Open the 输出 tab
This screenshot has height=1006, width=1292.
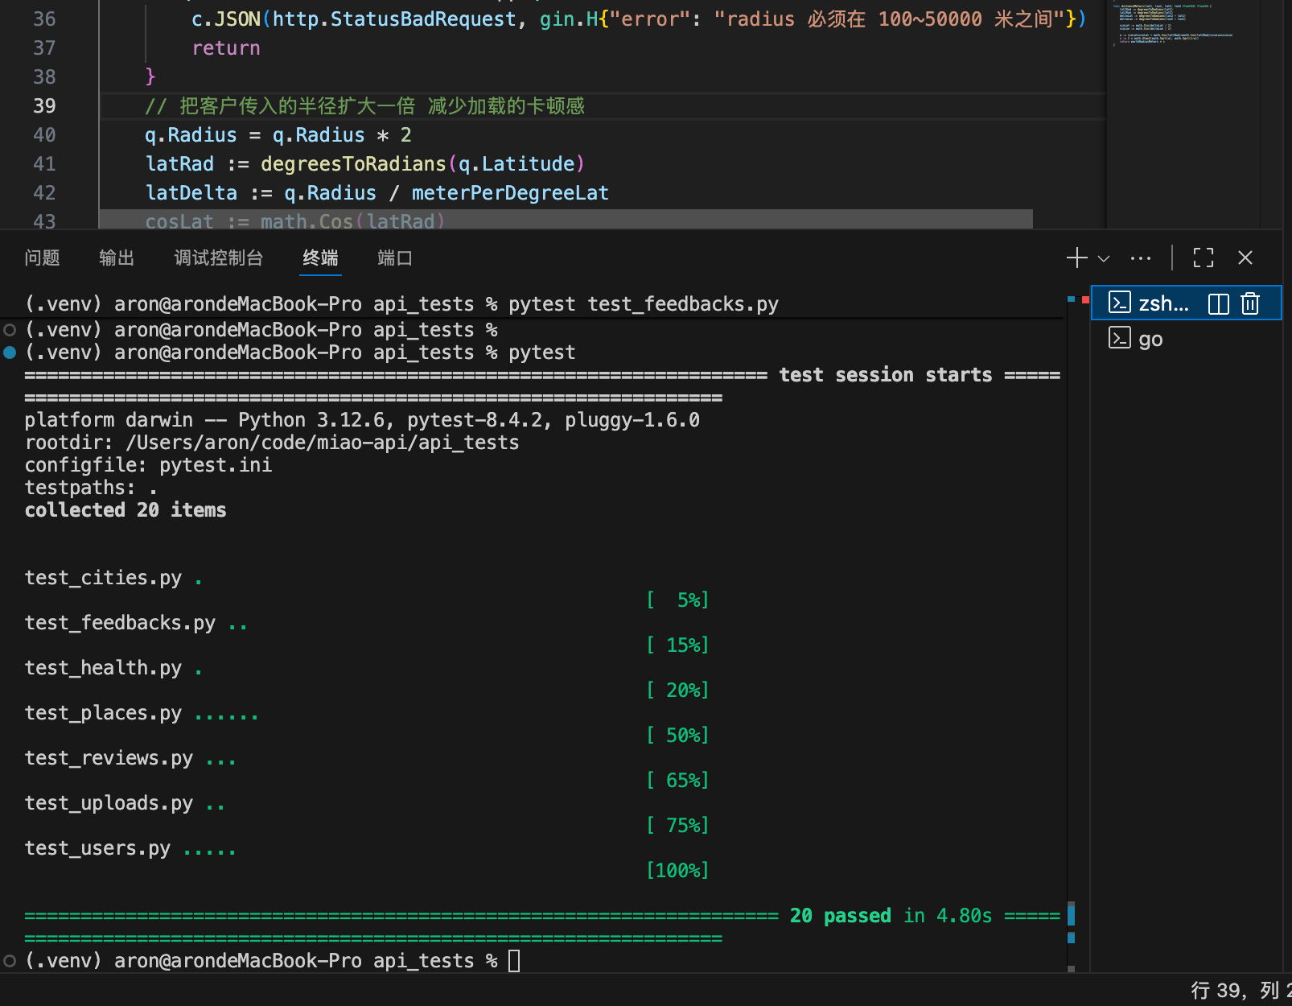click(117, 258)
